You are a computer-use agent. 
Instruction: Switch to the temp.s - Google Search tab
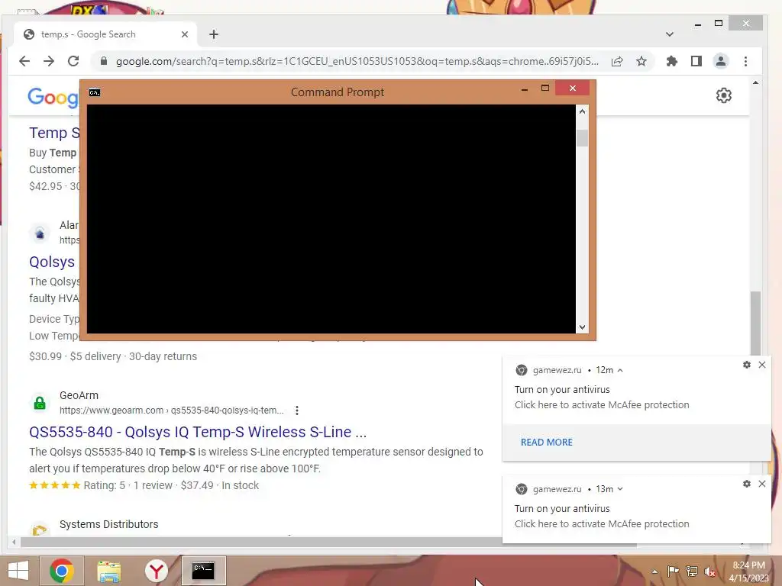point(105,34)
